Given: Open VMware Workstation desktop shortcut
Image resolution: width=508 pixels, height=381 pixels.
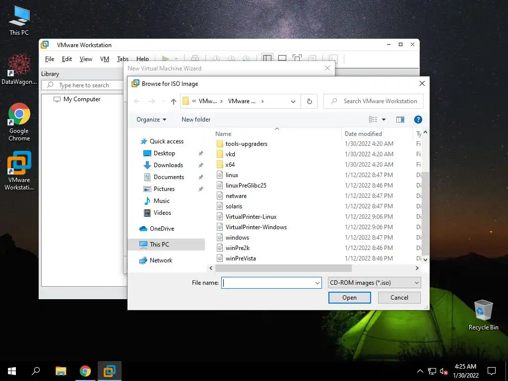Looking at the screenshot, I should (x=19, y=171).
